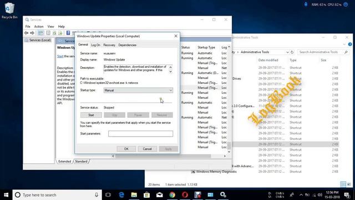Click the Services list scroll-left arrow
Image resolution: width=355 pixels, height=200 pixels.
[x=113, y=156]
